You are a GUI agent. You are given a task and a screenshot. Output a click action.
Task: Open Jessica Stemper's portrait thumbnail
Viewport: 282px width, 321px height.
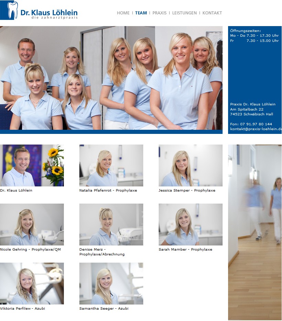click(x=190, y=165)
